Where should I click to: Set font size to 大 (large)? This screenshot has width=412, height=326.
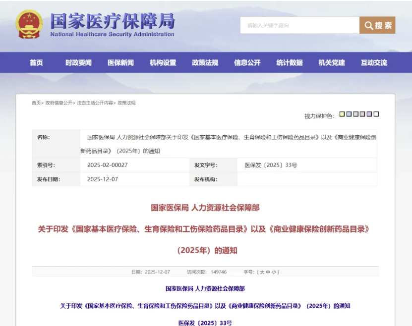coord(261,272)
